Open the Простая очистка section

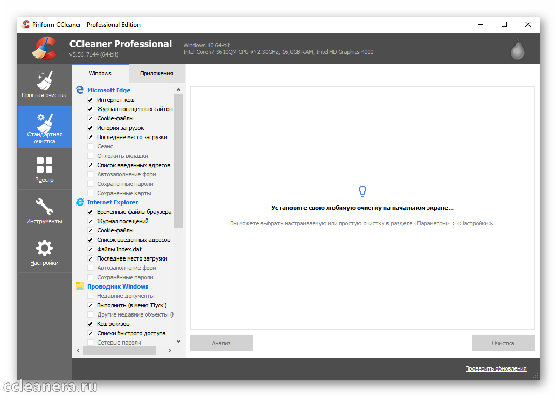coord(45,85)
